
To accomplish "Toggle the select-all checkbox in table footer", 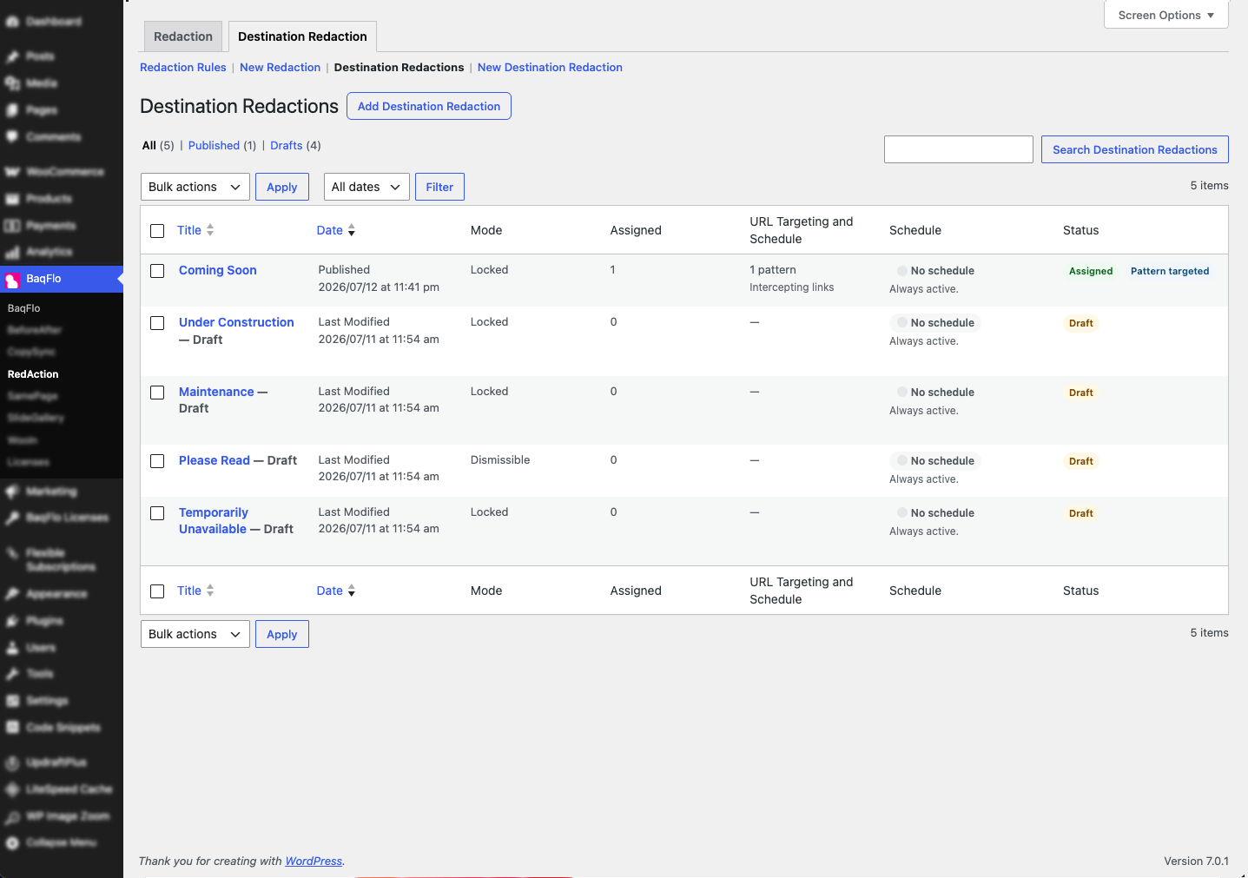I will point(157,591).
